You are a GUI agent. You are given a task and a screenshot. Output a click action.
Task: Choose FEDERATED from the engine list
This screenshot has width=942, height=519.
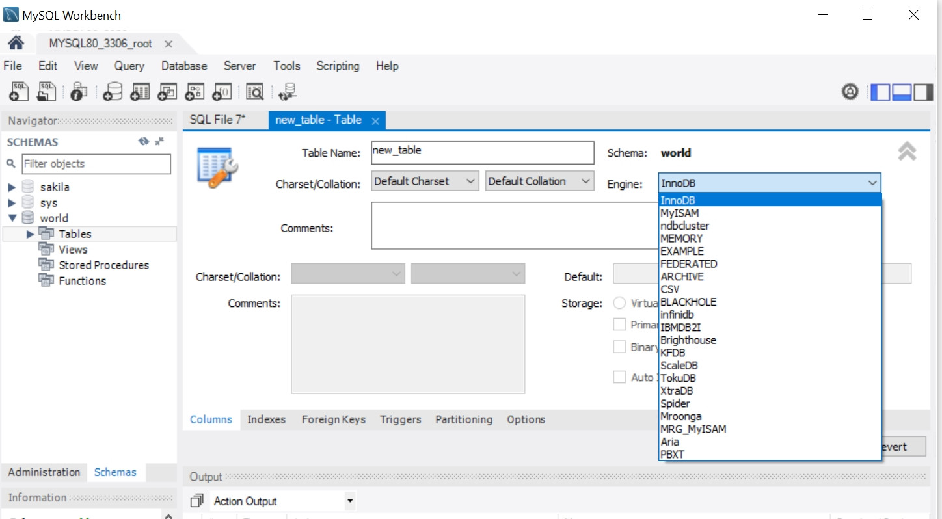770,264
